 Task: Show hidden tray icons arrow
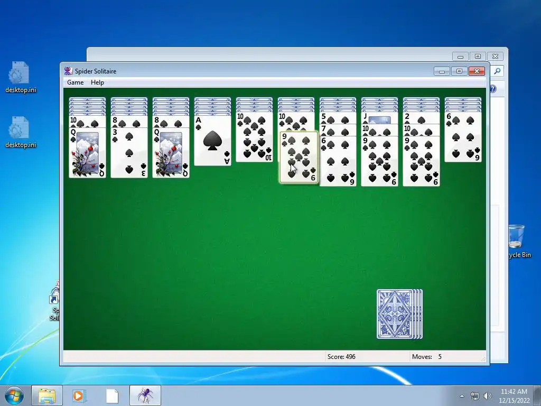(462, 396)
